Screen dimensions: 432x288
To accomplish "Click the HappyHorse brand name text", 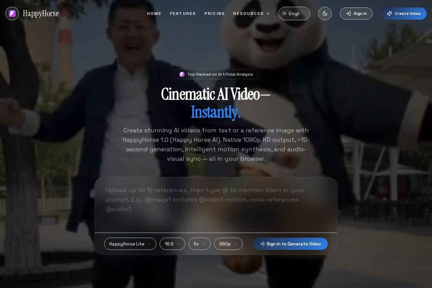I will [x=41, y=14].
